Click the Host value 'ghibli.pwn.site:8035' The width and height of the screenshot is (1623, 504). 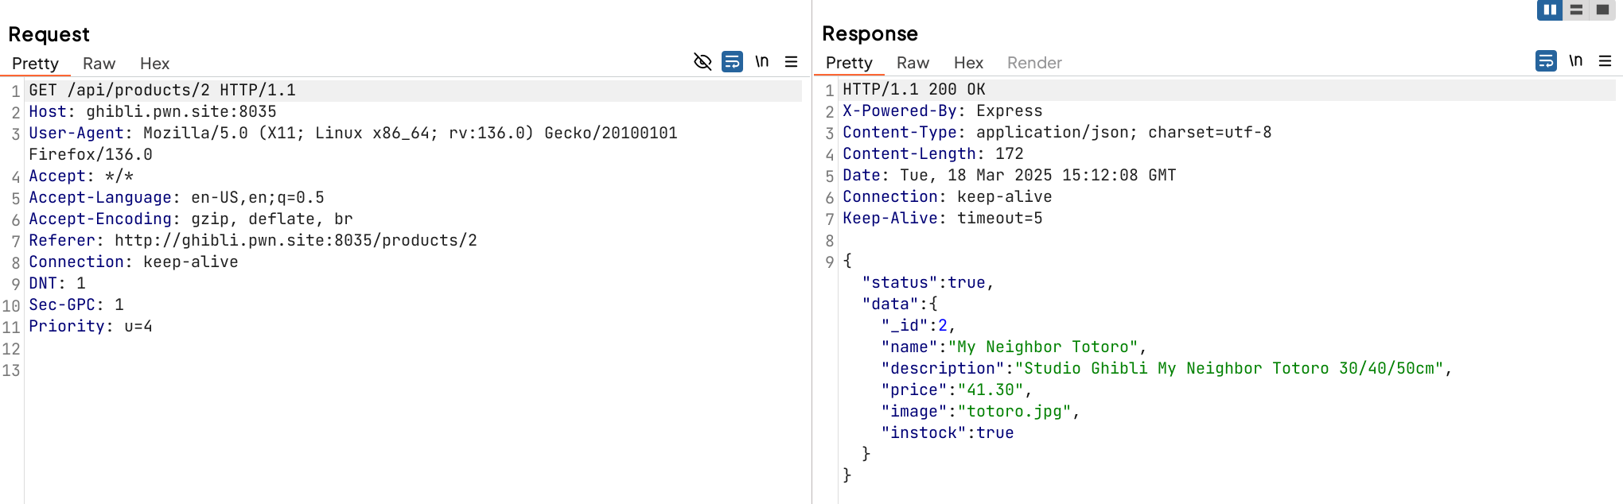(181, 112)
